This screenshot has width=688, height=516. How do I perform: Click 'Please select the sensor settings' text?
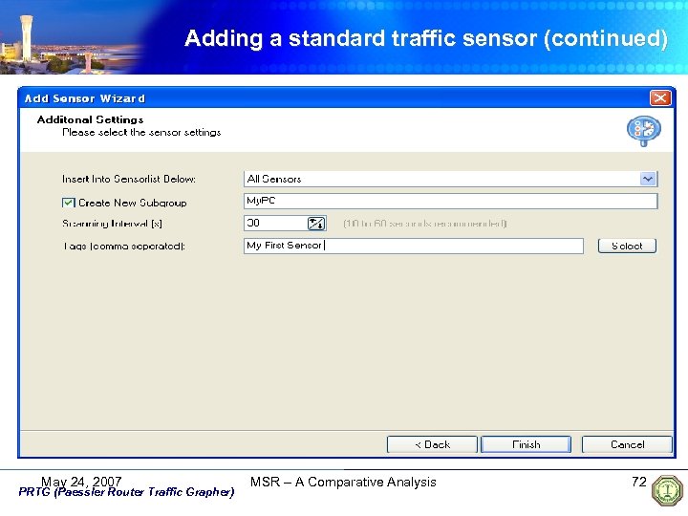pos(141,133)
